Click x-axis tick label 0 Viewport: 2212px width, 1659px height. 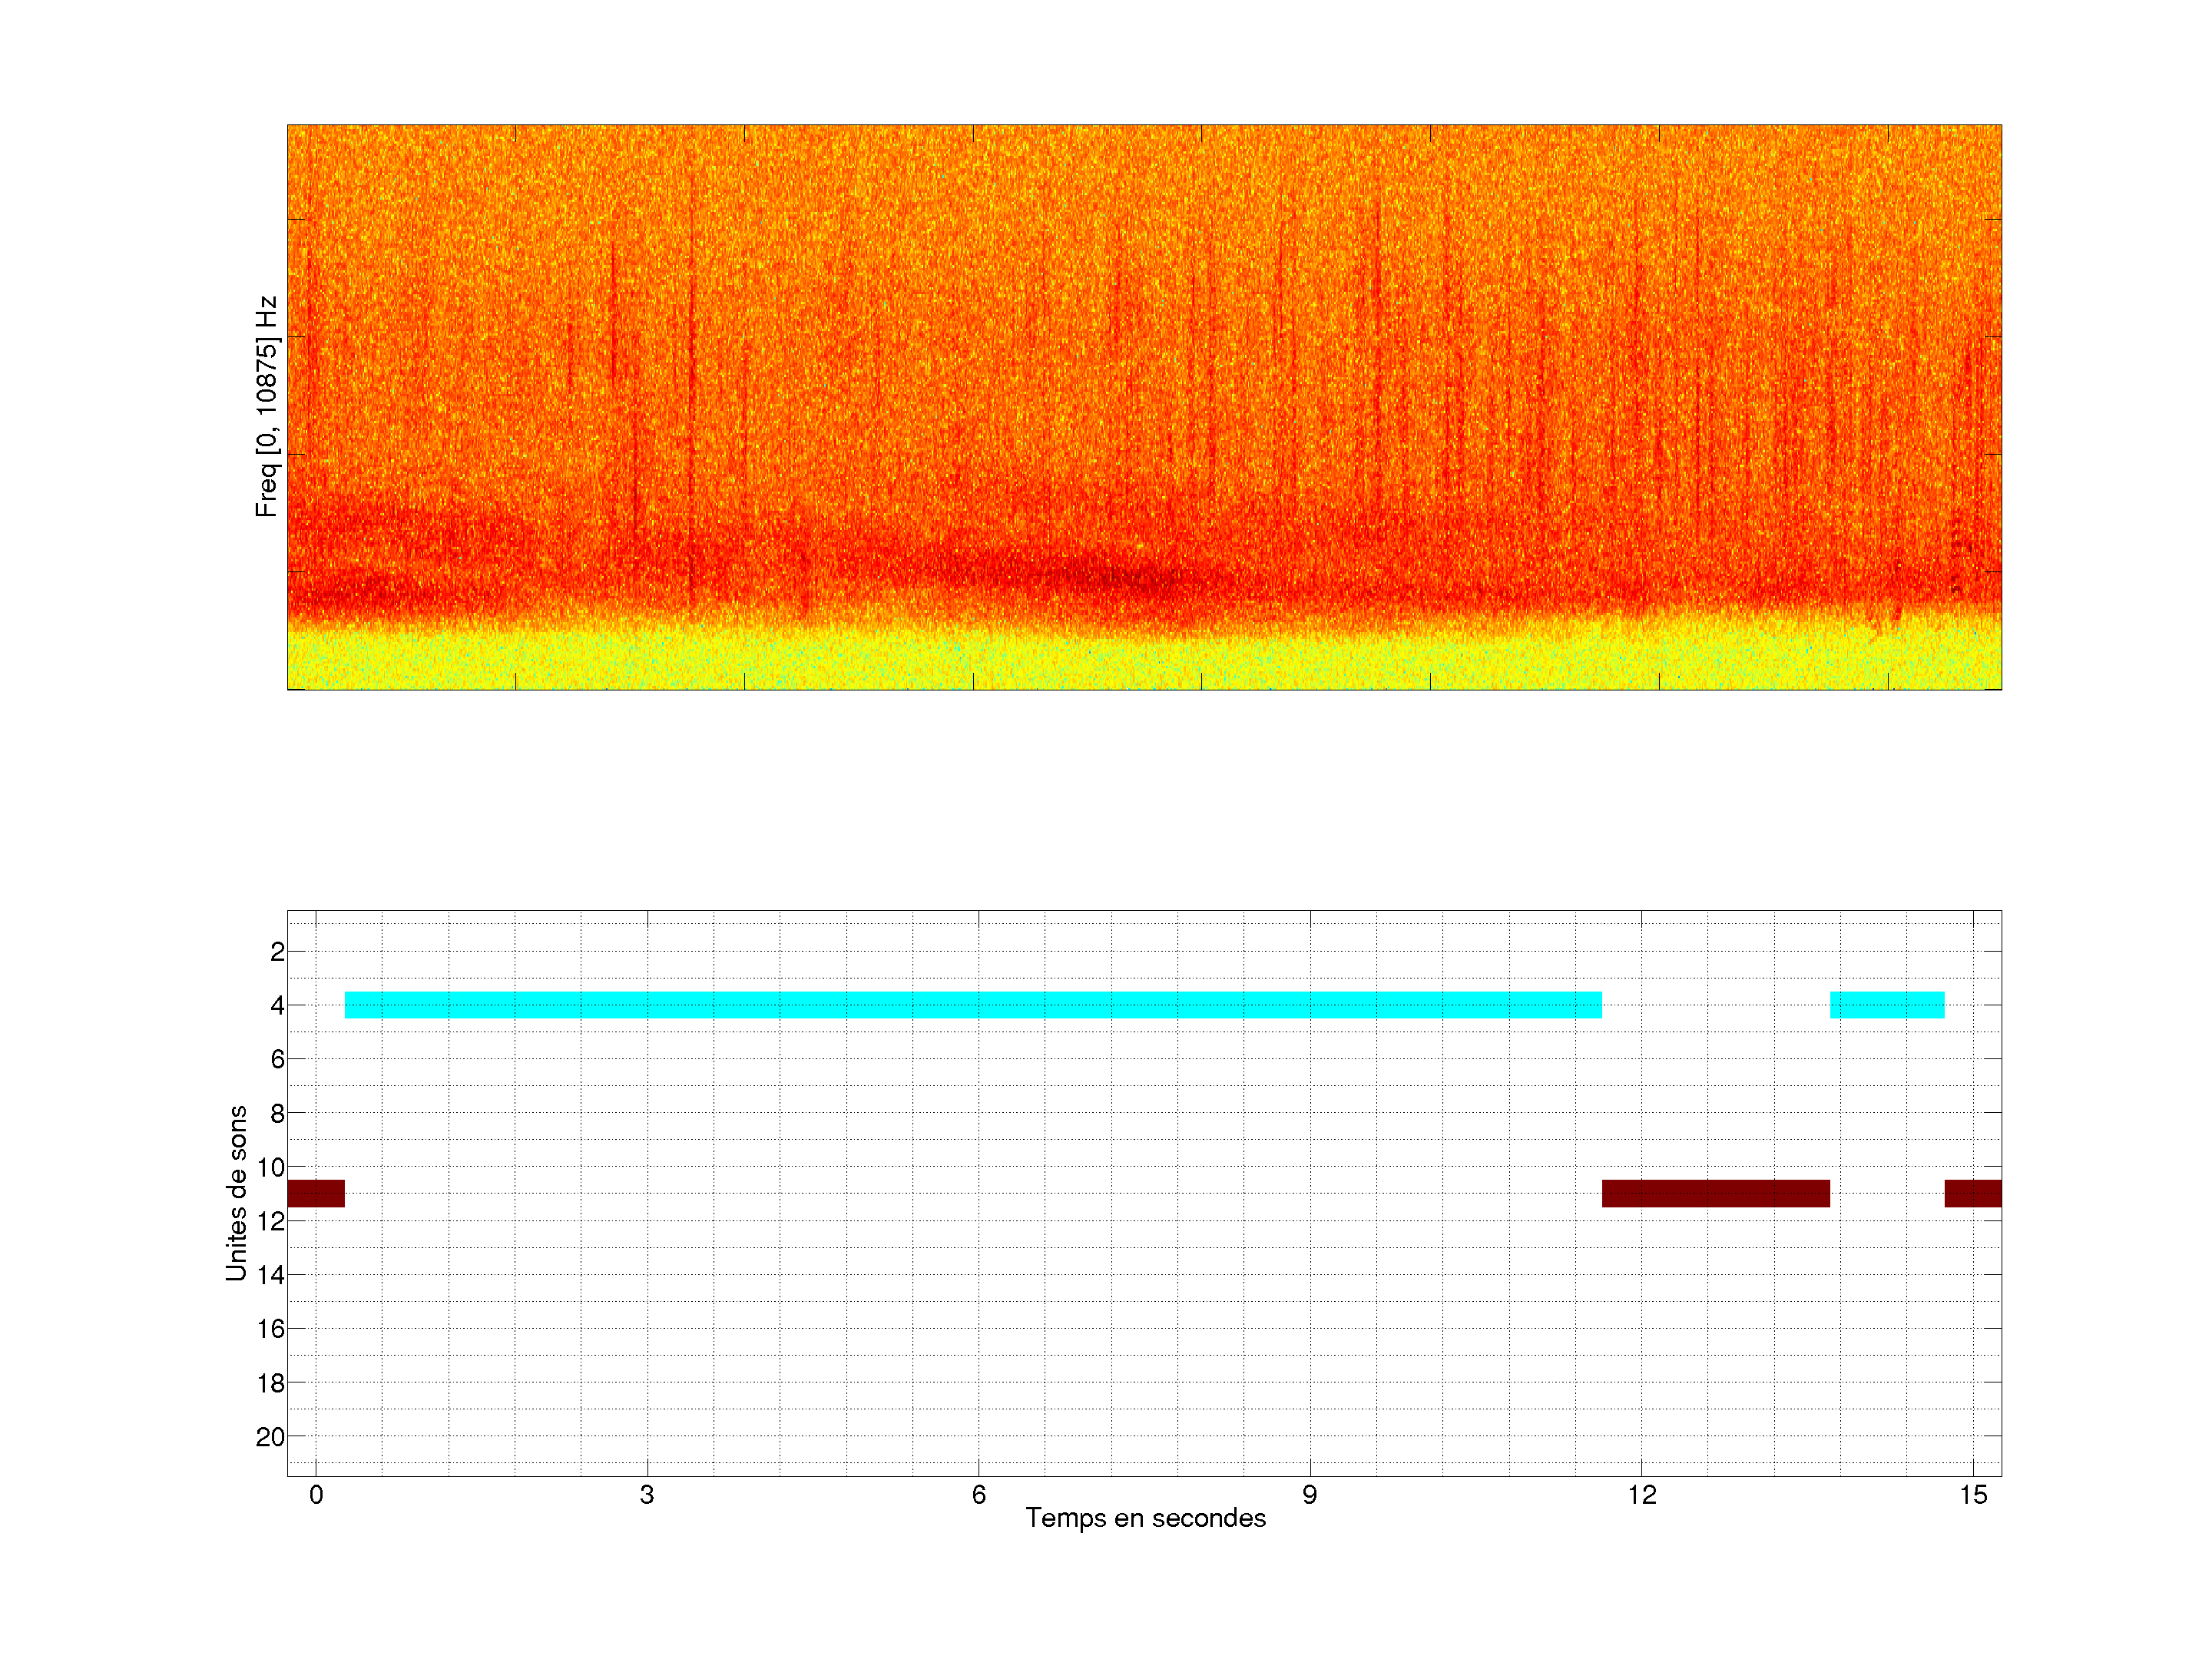(316, 1495)
